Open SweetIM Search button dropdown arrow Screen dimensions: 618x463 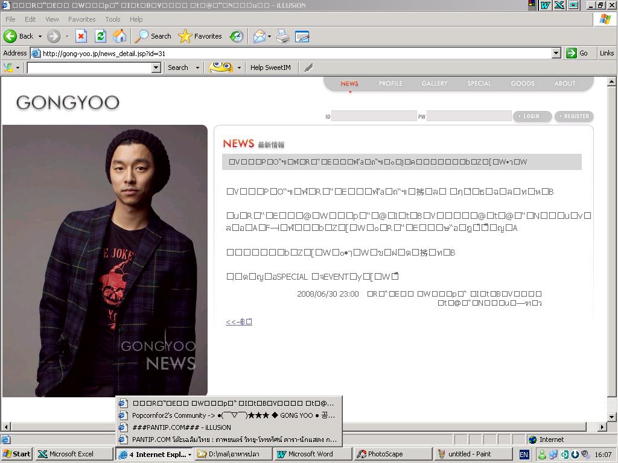click(197, 68)
